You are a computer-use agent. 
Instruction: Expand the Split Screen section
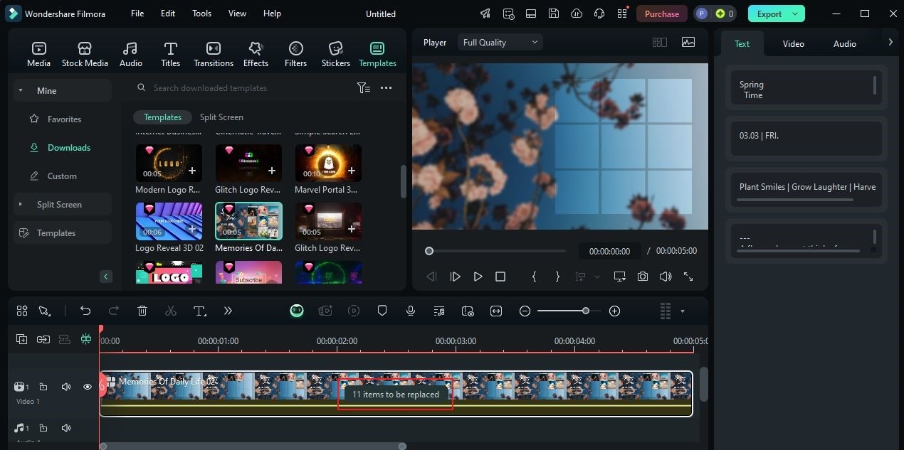(21, 204)
